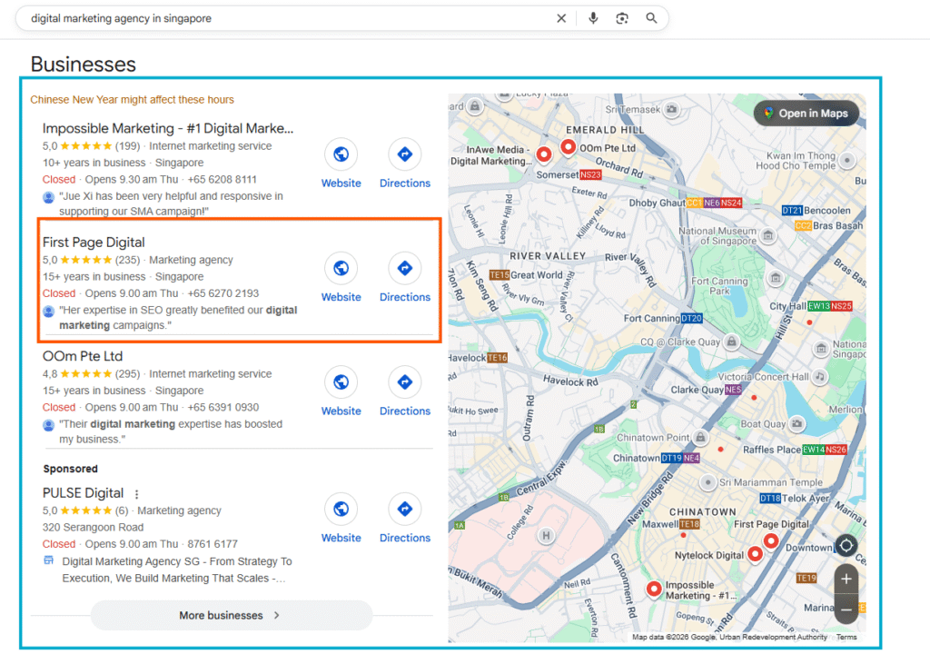The height and width of the screenshot is (654, 930).
Task: Search by image using the Google Lens icon
Action: pyautogui.click(x=622, y=17)
